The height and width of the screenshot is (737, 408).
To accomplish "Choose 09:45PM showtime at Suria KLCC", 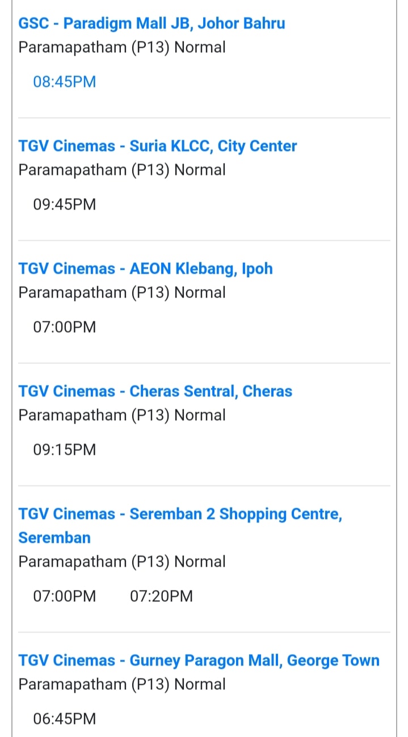I will pyautogui.click(x=65, y=204).
